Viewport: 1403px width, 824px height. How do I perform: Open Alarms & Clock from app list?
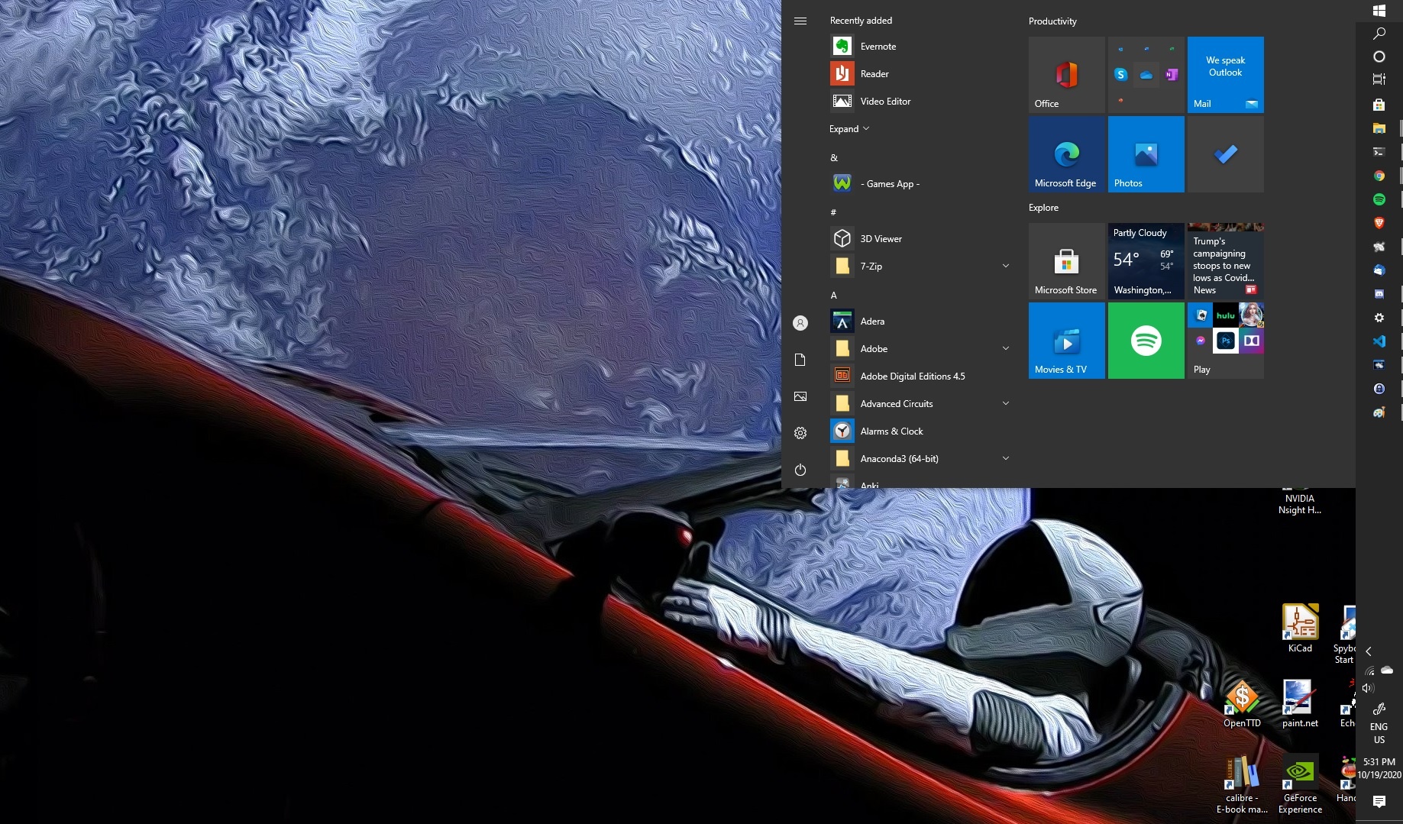click(x=891, y=431)
